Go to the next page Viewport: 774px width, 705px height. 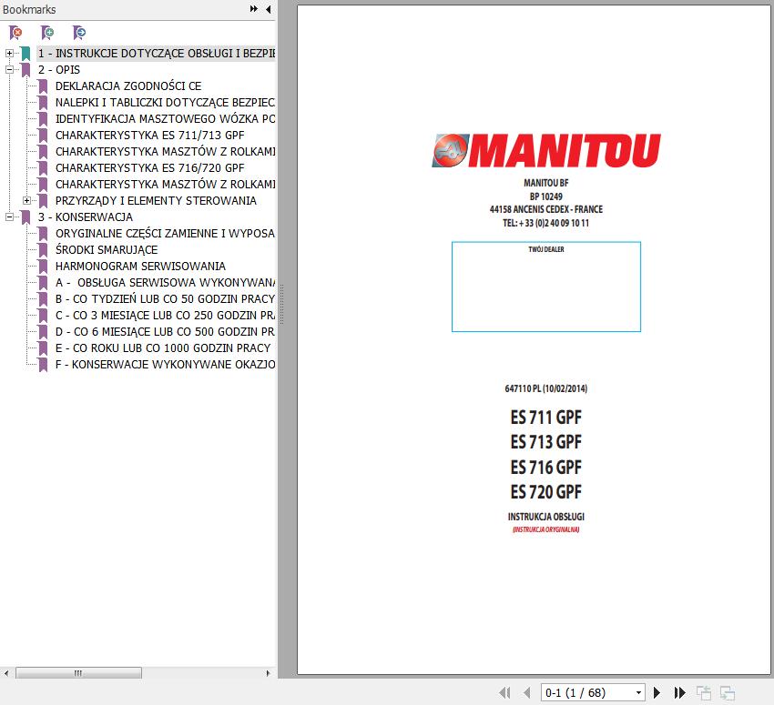[657, 692]
